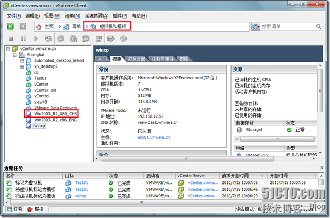Screen dimensions: 330x218
Task: Select vCenter.vmware.cn root node icon
Action: [15, 48]
